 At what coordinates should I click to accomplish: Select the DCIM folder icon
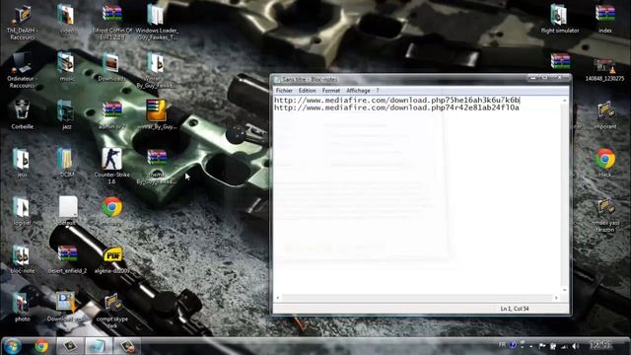(66, 163)
